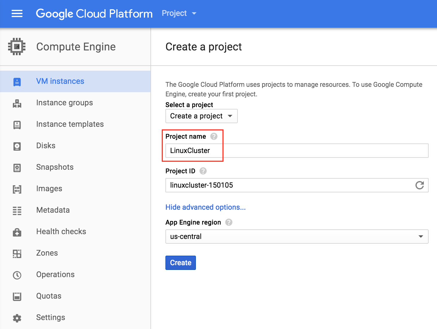This screenshot has width=437, height=329.
Task: Click help icon next to Project ID
Action: click(203, 171)
